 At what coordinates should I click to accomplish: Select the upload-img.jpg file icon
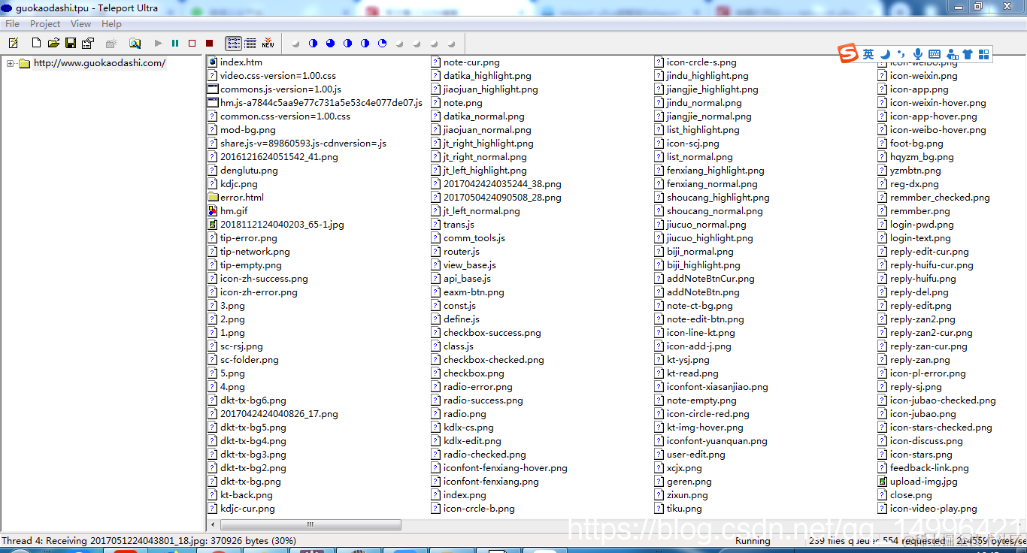883,482
